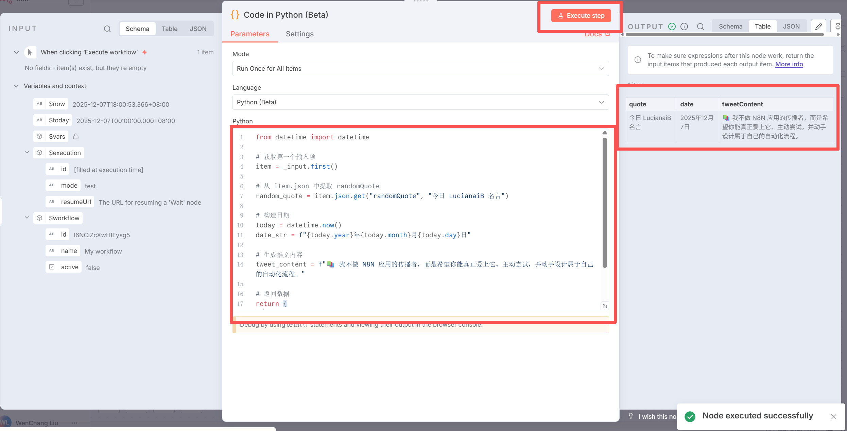Collapse the $execution tree node
The width and height of the screenshot is (847, 431).
(27, 153)
